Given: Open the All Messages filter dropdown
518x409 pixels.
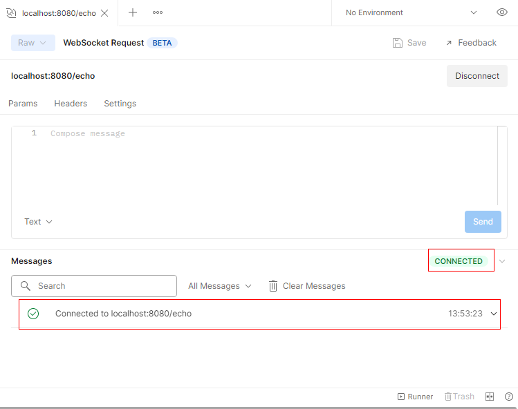Looking at the screenshot, I should [220, 286].
